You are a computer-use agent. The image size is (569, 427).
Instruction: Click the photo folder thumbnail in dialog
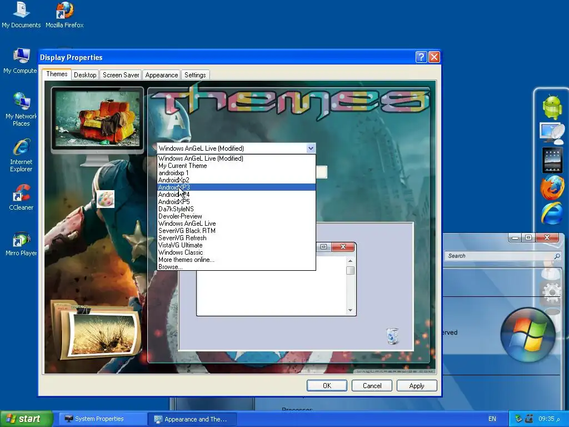coord(96,330)
